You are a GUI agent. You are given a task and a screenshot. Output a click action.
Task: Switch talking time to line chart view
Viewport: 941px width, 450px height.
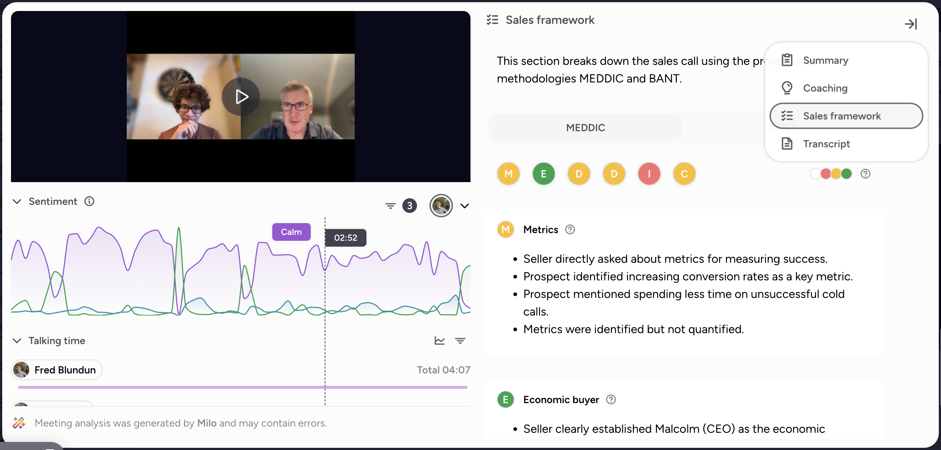tap(439, 341)
